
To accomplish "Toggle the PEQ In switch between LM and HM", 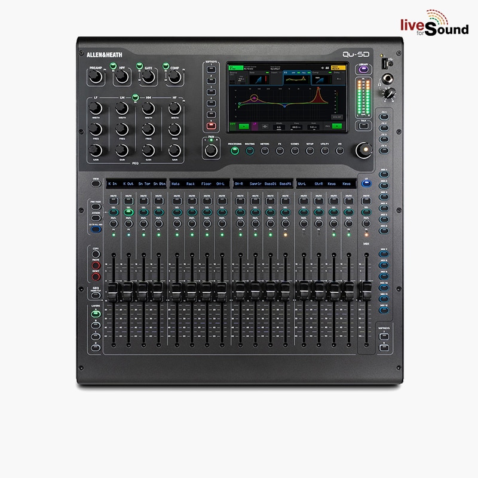I will [x=135, y=97].
